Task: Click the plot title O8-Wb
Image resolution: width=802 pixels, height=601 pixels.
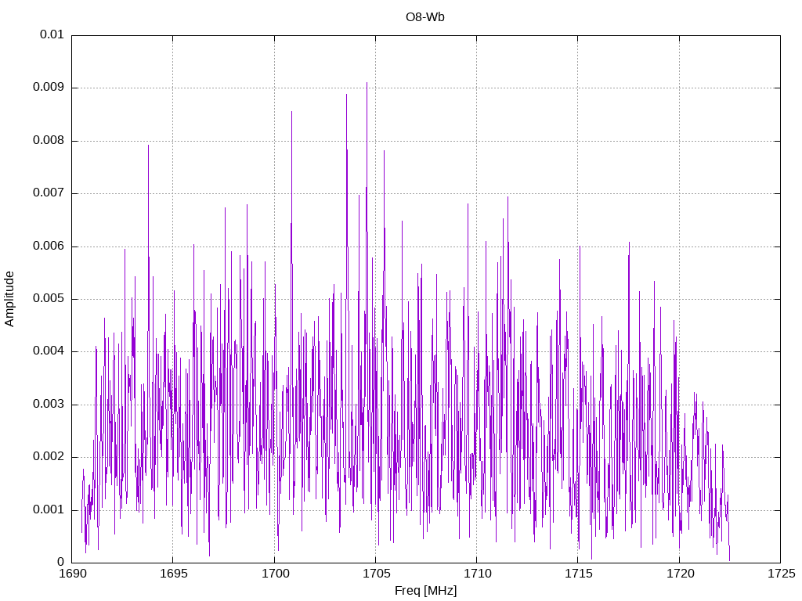Action: pyautogui.click(x=425, y=17)
